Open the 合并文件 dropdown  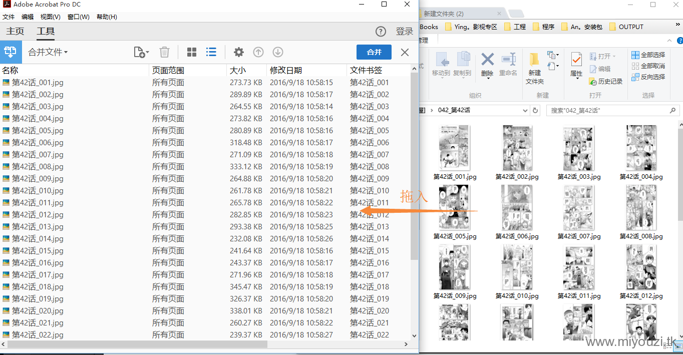[x=48, y=52]
